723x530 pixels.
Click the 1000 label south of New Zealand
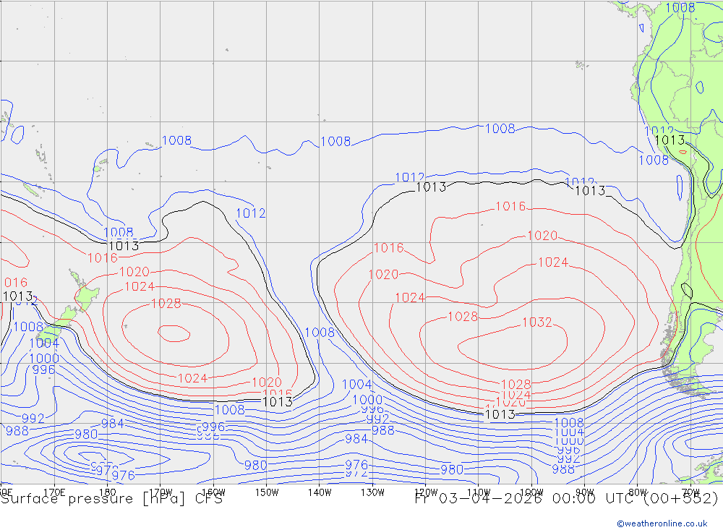pos(44,359)
